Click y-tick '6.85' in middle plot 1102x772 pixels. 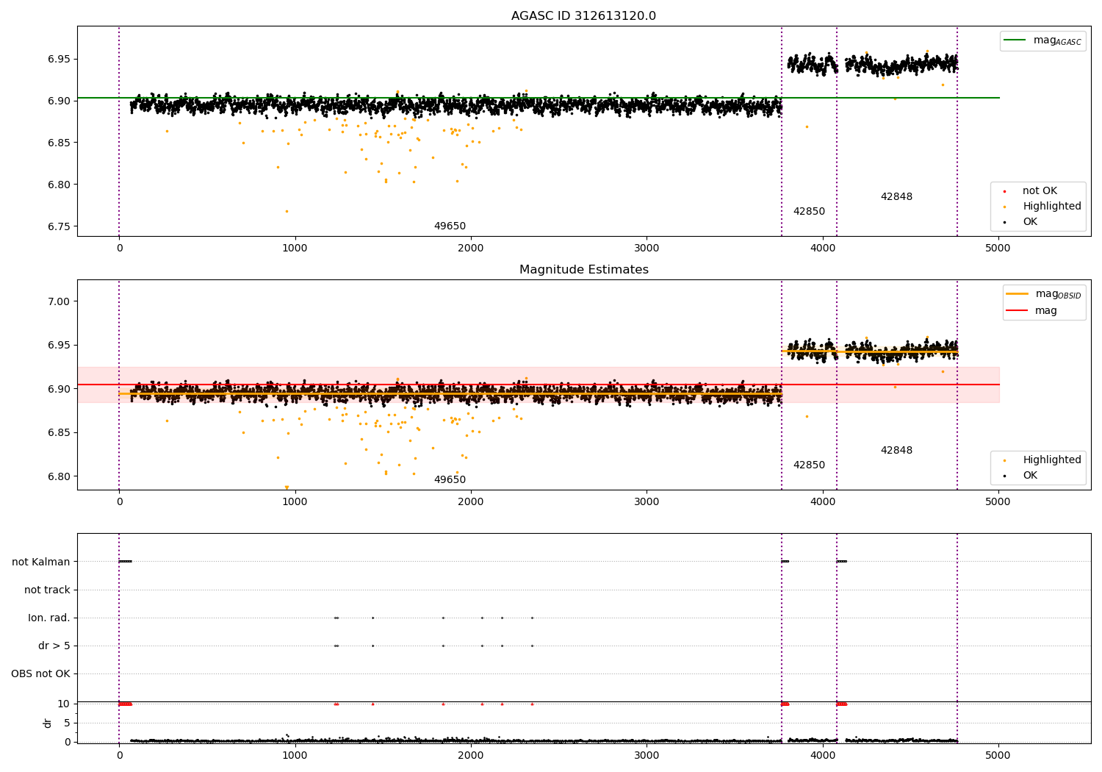pos(57,433)
